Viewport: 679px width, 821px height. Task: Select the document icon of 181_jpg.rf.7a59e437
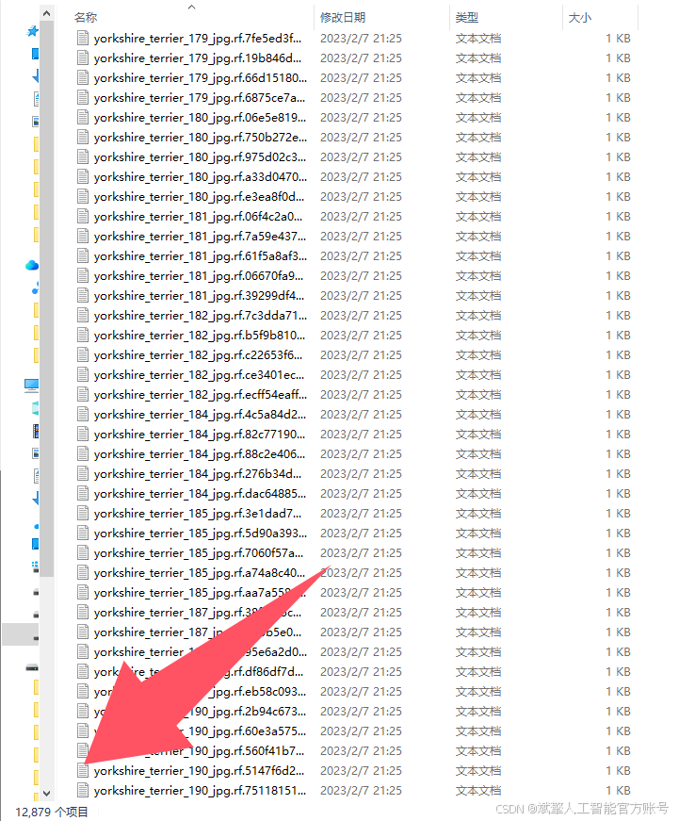pos(83,237)
